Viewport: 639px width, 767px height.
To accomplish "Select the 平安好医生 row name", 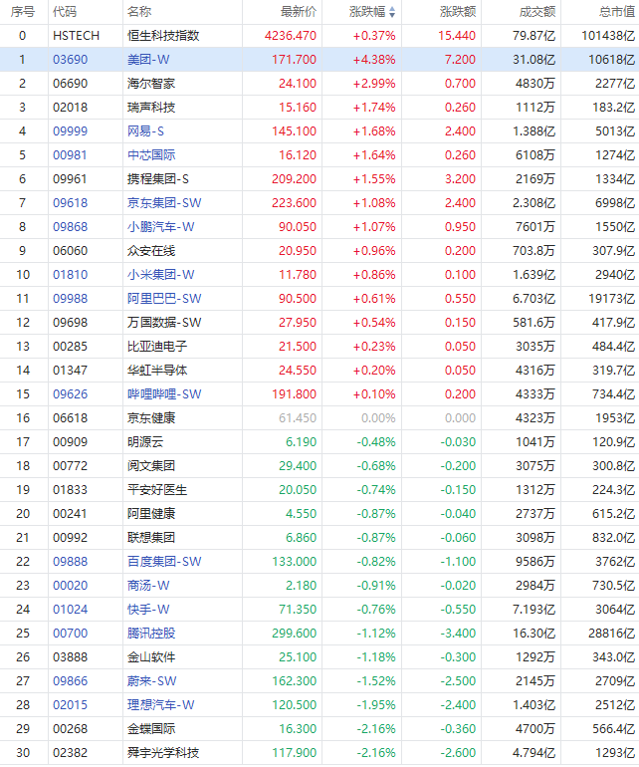I will tap(157, 490).
